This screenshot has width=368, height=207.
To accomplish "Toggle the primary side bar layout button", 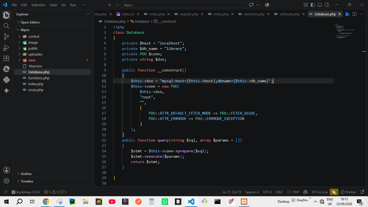I will point(313,5).
